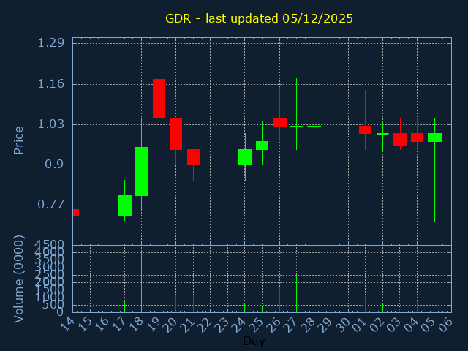
Task: Click the chart title 'GDR - last updated 05/12/2025'
Action: [259, 18]
